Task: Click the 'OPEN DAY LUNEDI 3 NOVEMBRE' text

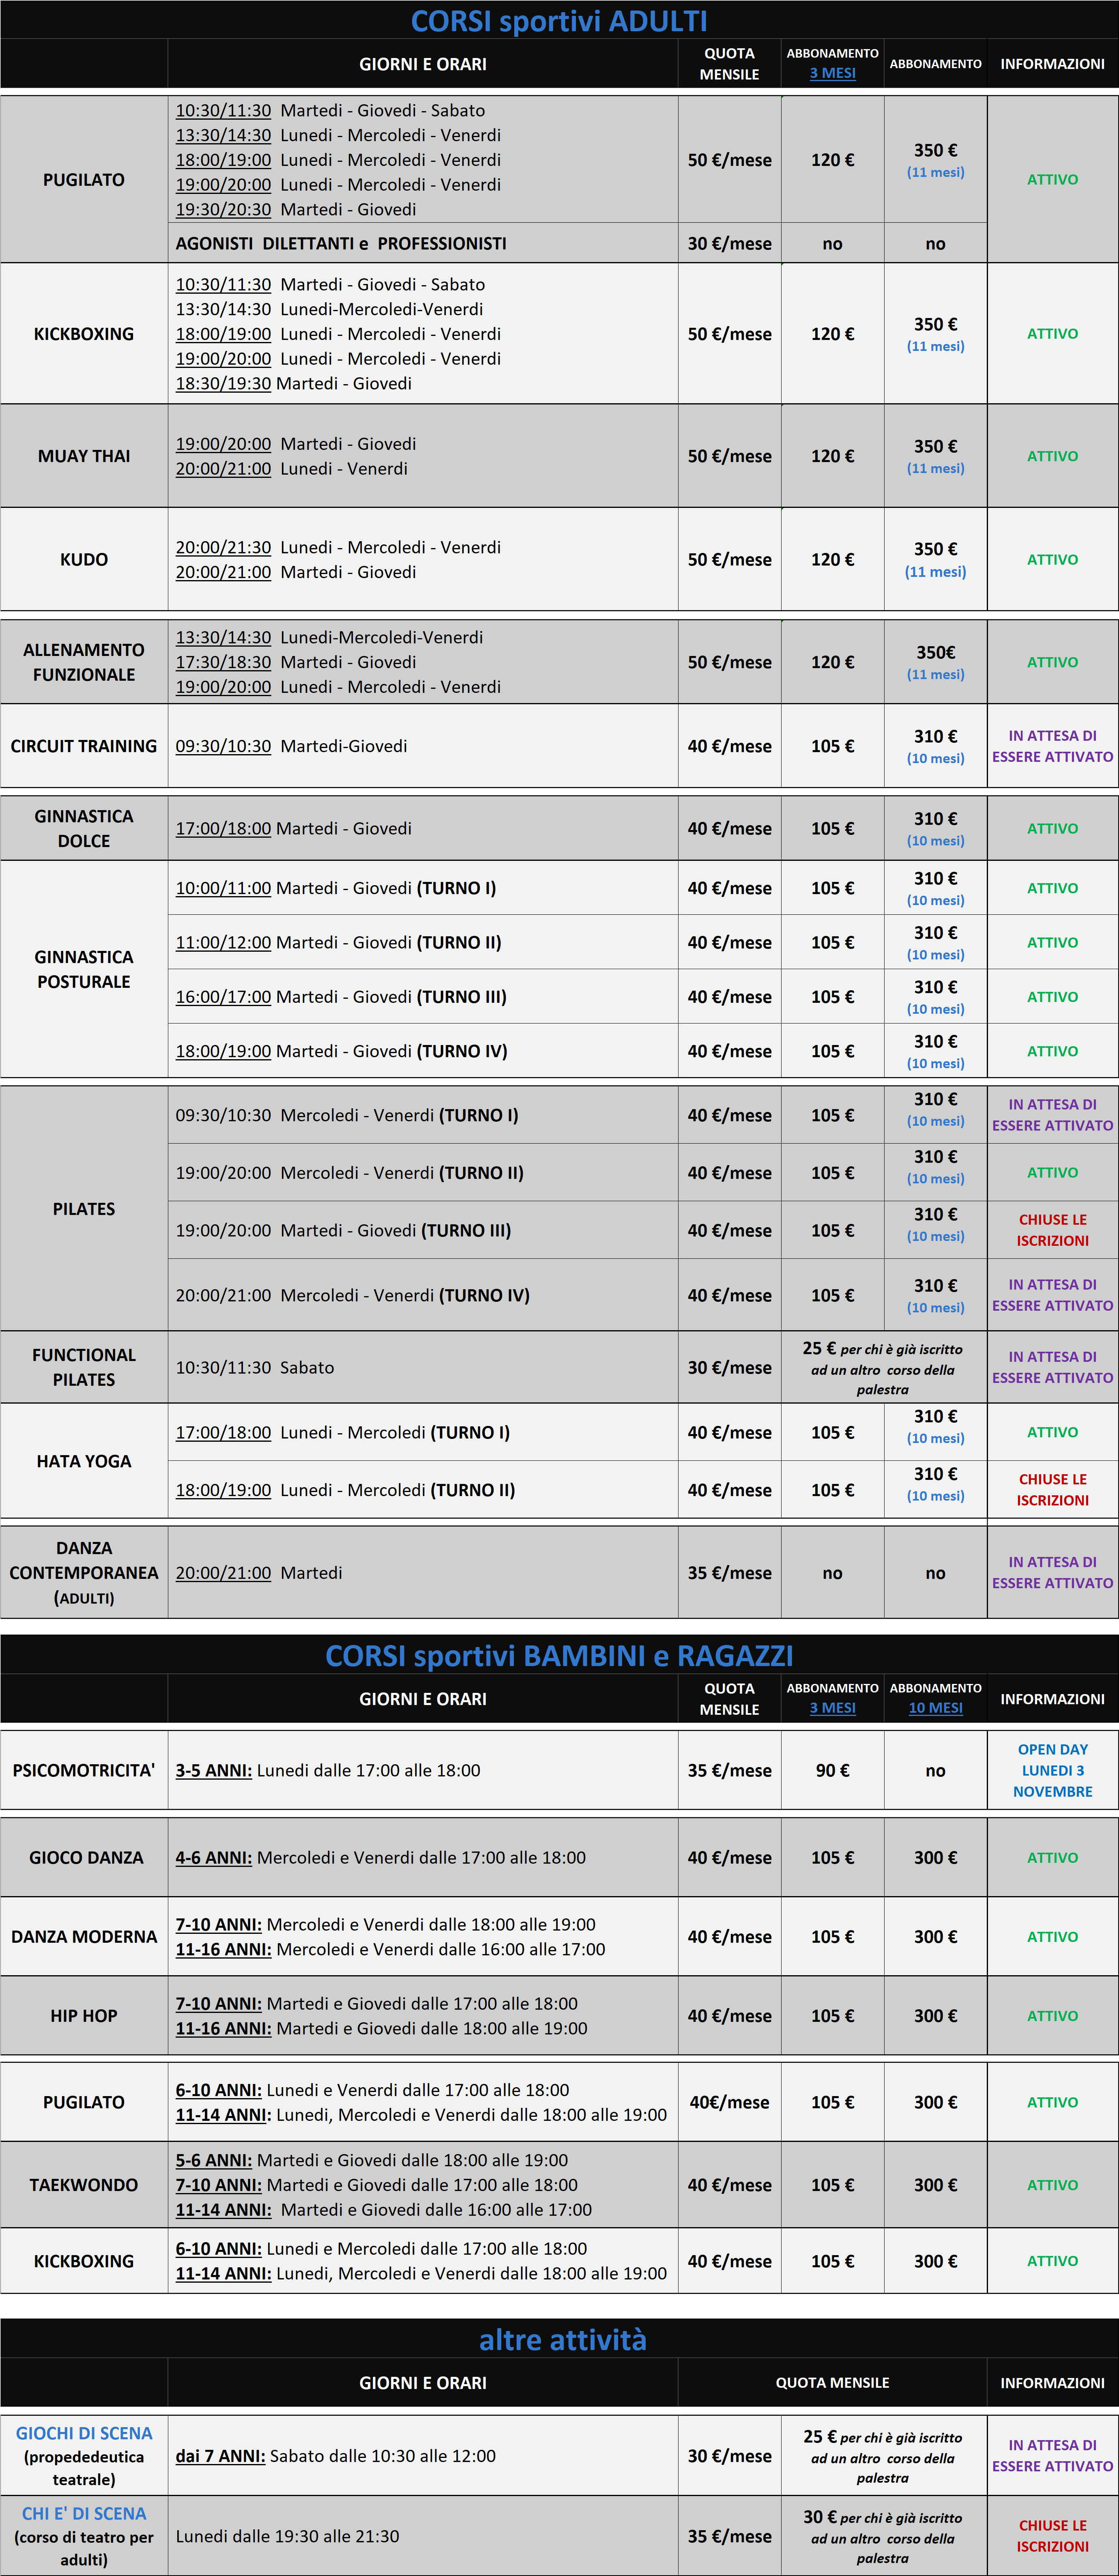Action: [1052, 1770]
